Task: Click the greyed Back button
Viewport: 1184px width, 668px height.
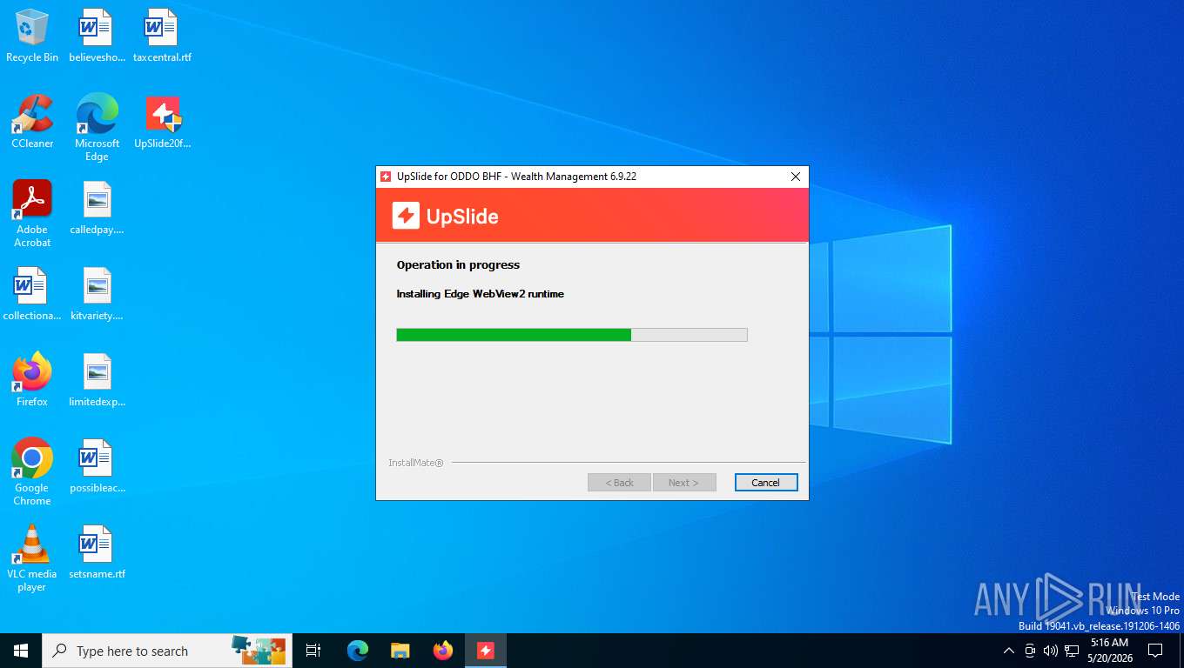Action: [x=619, y=483]
